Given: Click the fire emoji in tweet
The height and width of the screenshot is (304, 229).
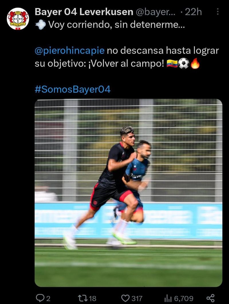Looking at the screenshot, I should pos(195,63).
